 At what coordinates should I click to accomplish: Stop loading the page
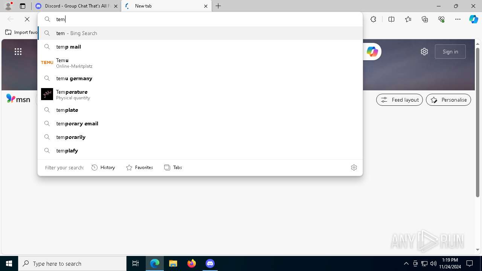pyautogui.click(x=27, y=19)
